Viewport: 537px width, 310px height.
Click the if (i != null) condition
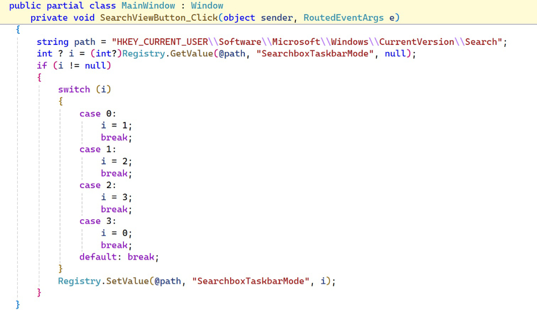[74, 66]
